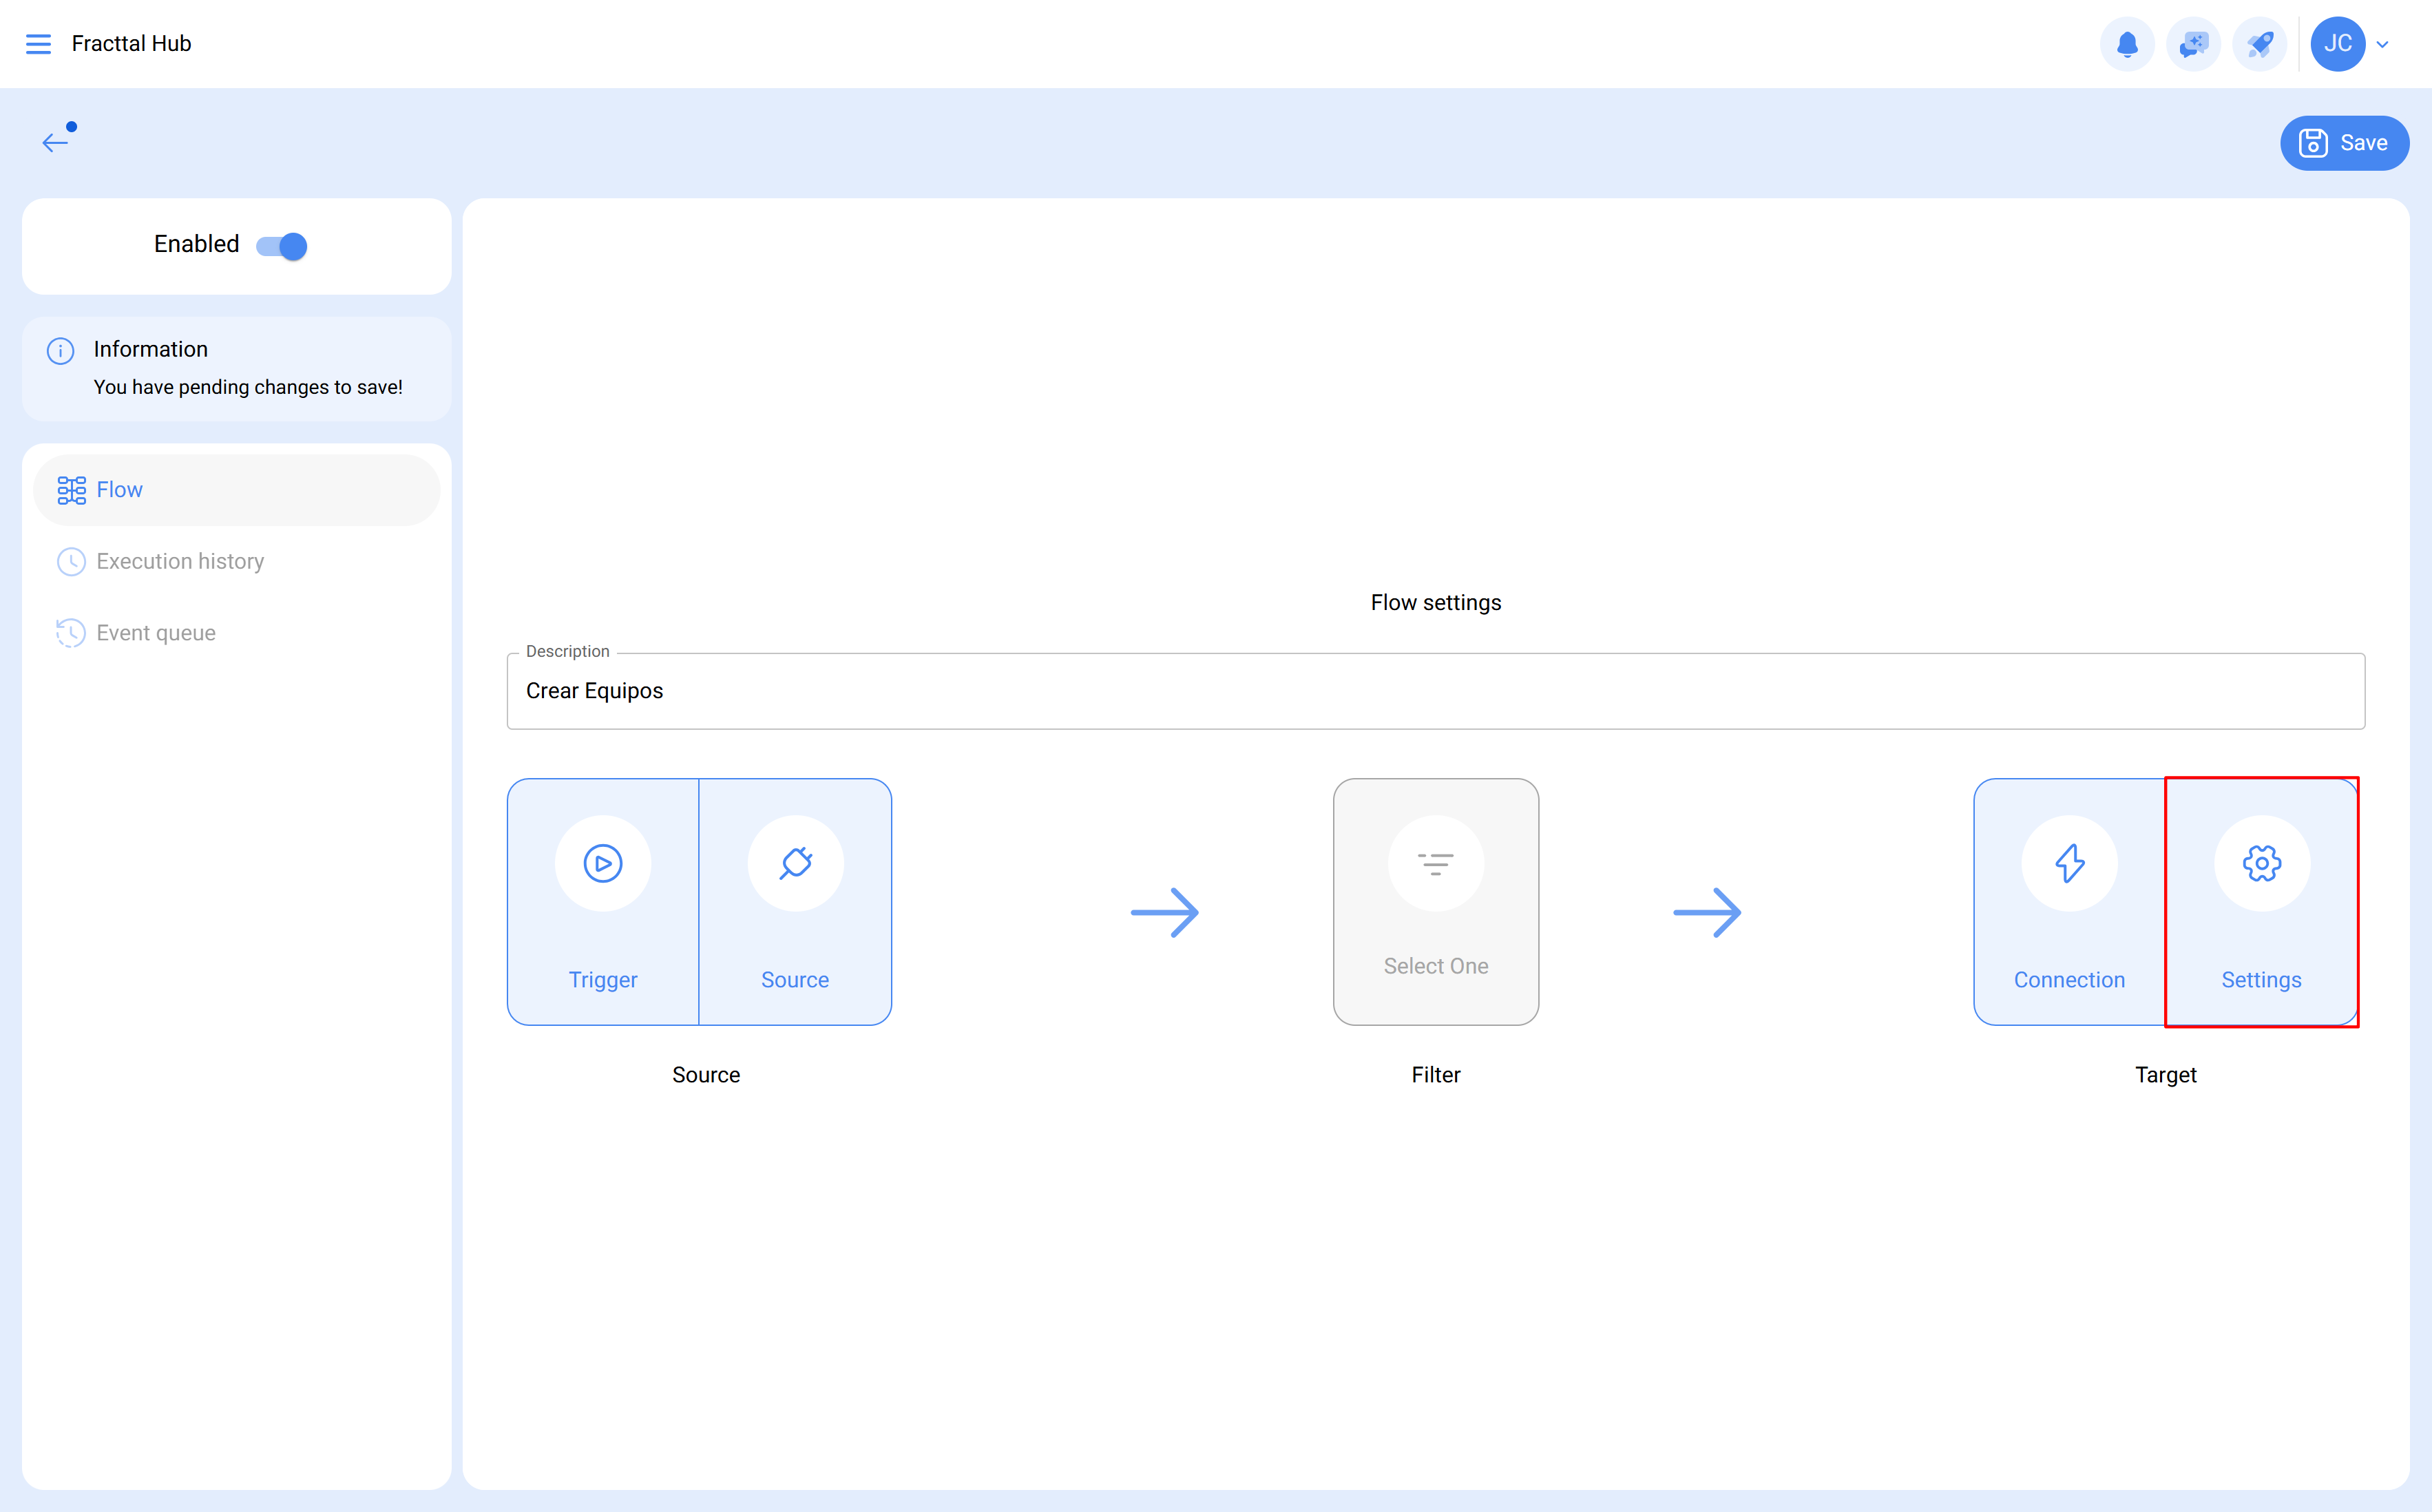
Task: Click the rocket launcher icon
Action: (2260, 43)
